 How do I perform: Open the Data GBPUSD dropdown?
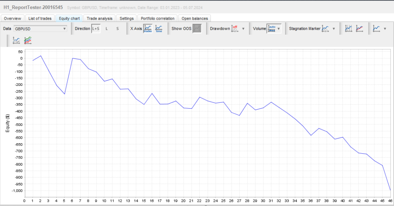click(40, 28)
